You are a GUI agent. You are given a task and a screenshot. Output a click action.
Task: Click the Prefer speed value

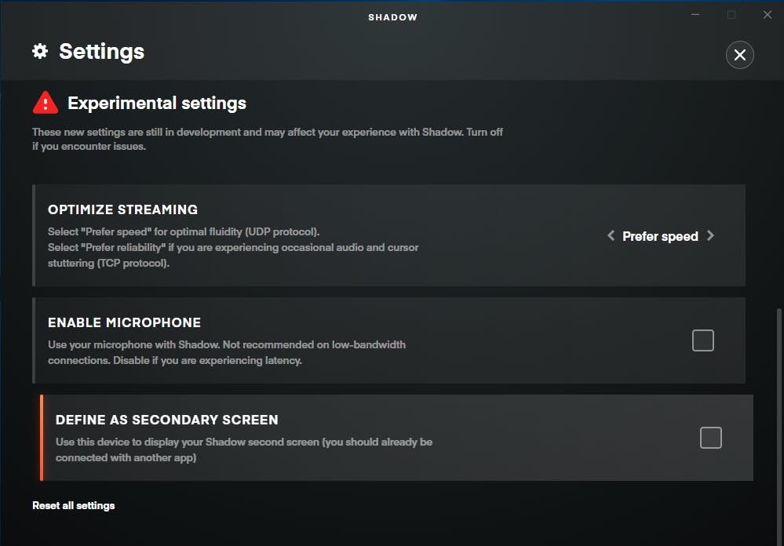660,236
